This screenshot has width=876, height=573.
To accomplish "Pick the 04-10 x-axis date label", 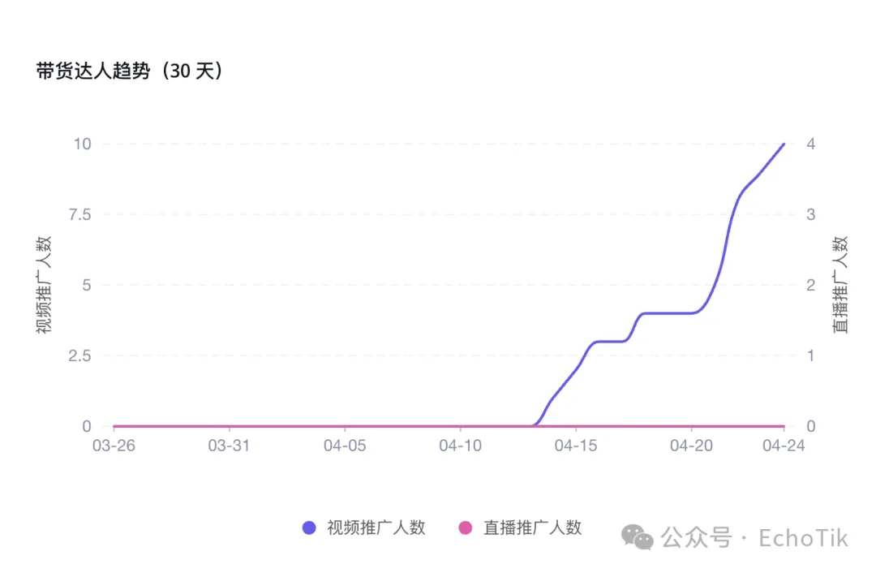I will [x=461, y=446].
